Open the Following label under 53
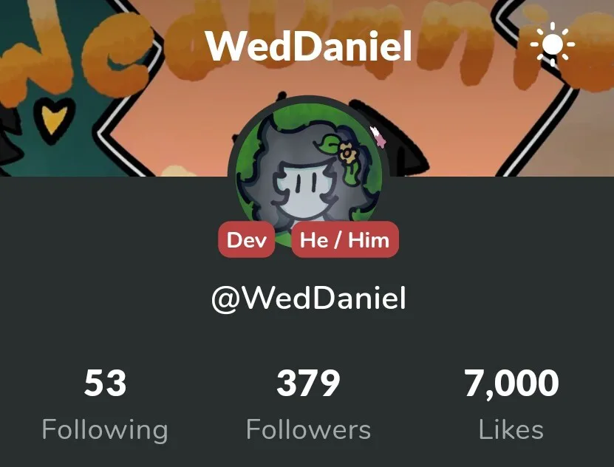The image size is (614, 467). click(x=106, y=430)
